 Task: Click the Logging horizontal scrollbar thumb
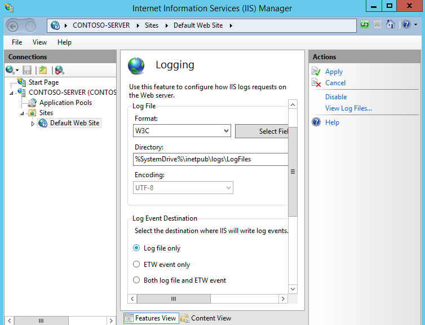coord(174,298)
